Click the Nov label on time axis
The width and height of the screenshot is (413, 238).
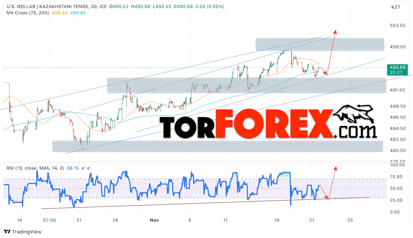pos(154,220)
